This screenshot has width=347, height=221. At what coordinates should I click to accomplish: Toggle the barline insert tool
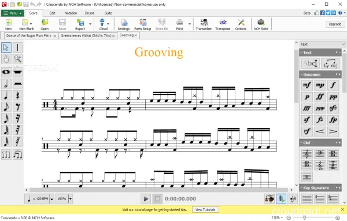[x=18, y=47]
